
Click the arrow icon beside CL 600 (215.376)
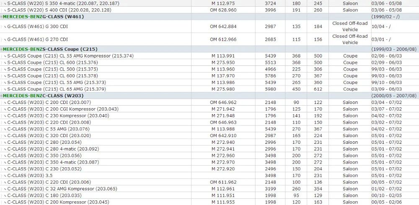coord(5,63)
